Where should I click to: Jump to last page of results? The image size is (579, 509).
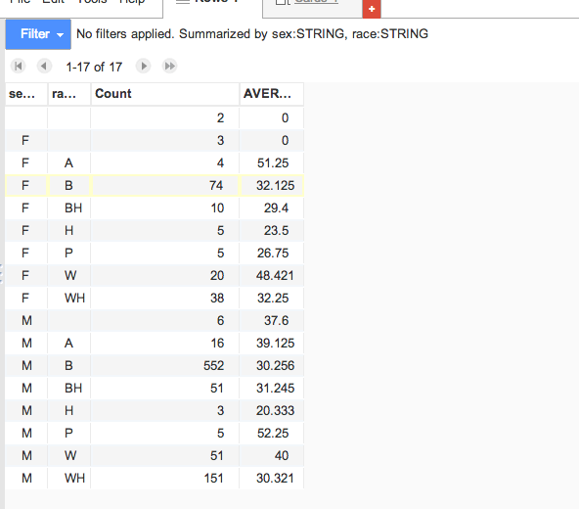coord(170,67)
